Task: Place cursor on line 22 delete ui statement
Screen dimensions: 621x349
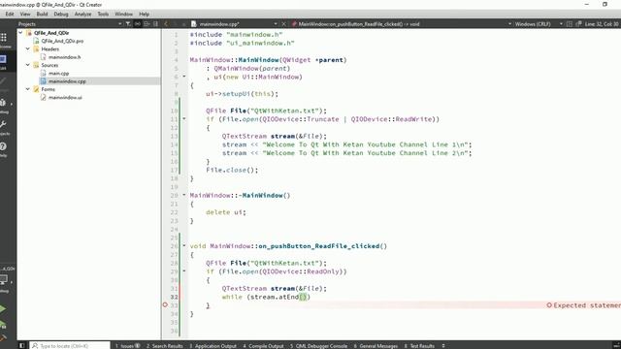Action: pyautogui.click(x=226, y=212)
